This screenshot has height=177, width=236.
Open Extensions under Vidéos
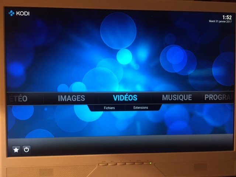pyautogui.click(x=141, y=108)
